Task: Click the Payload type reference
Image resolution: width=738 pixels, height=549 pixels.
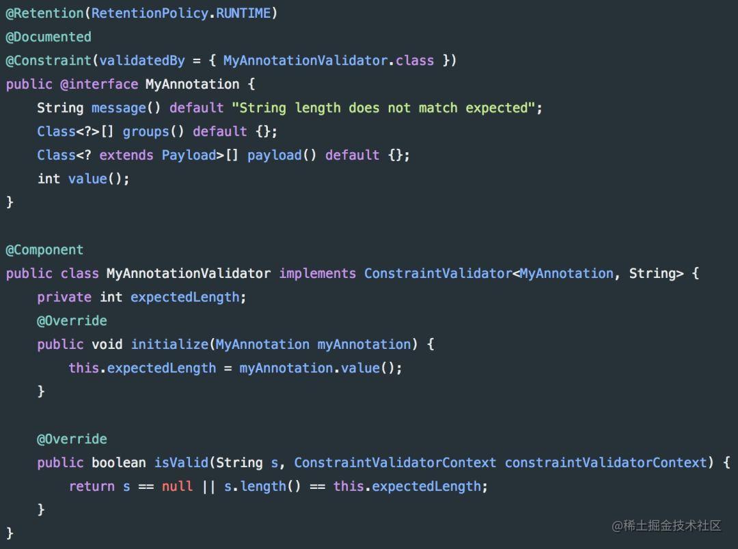Action: coord(189,155)
